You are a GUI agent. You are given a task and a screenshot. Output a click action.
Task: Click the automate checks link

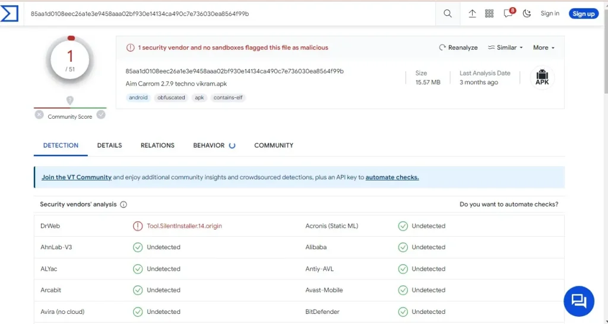392,177
